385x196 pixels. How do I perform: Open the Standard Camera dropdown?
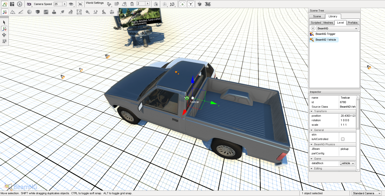(367, 193)
